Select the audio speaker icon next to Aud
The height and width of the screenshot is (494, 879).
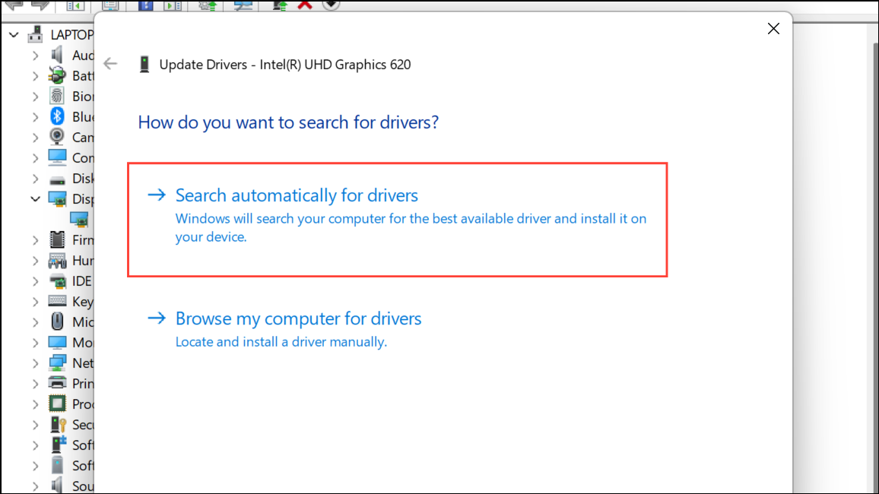(57, 55)
